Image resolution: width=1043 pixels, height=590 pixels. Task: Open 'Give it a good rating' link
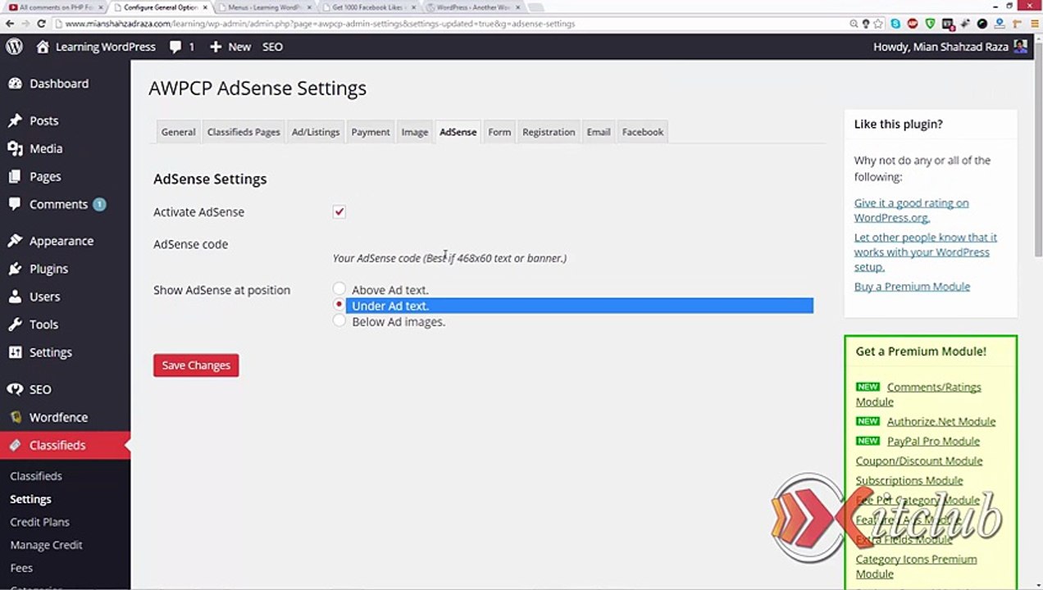coord(911,211)
